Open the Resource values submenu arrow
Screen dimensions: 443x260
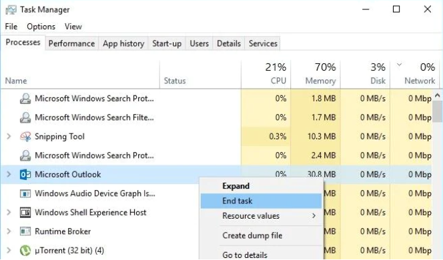[314, 216]
